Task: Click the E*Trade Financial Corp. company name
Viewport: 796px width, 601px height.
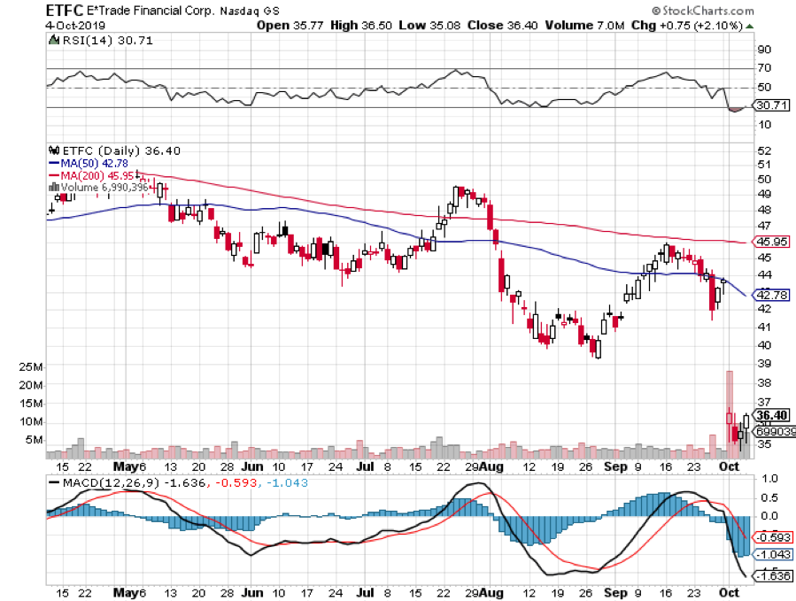Action: [151, 10]
